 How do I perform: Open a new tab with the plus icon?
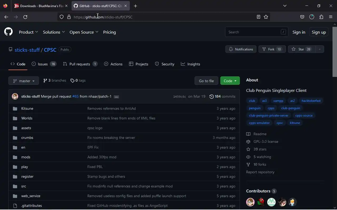[x=135, y=6]
